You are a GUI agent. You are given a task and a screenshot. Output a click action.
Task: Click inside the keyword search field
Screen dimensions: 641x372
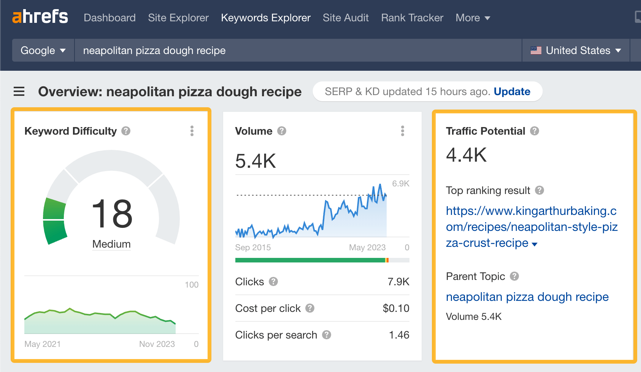266,50
